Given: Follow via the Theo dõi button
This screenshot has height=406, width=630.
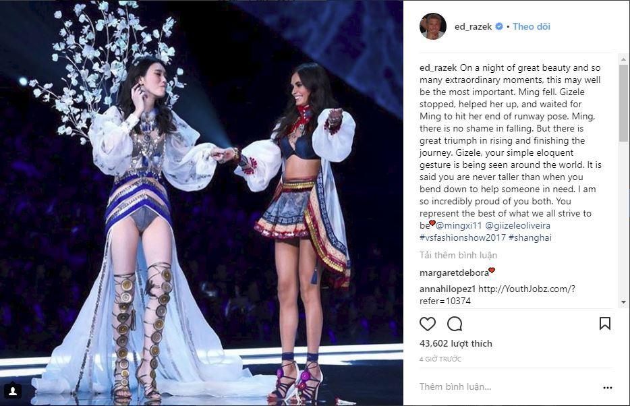Looking at the screenshot, I should click(x=531, y=26).
